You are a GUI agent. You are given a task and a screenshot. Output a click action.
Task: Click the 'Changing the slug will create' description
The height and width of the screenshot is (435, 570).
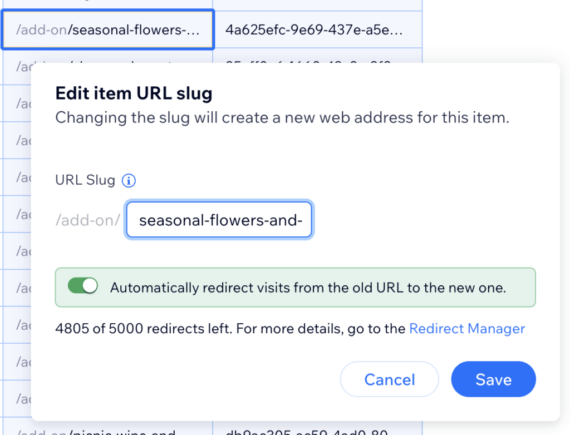pyautogui.click(x=282, y=118)
